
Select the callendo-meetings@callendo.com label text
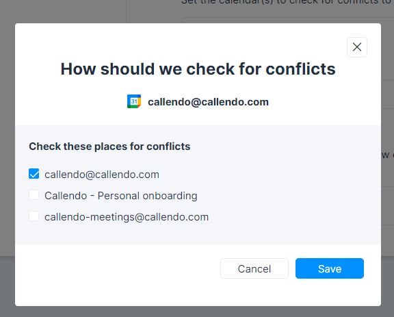(x=127, y=217)
